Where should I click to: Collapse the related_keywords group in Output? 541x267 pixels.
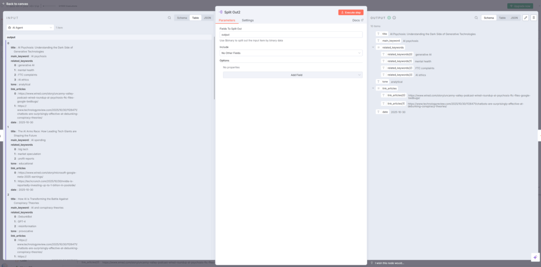tap(373, 47)
